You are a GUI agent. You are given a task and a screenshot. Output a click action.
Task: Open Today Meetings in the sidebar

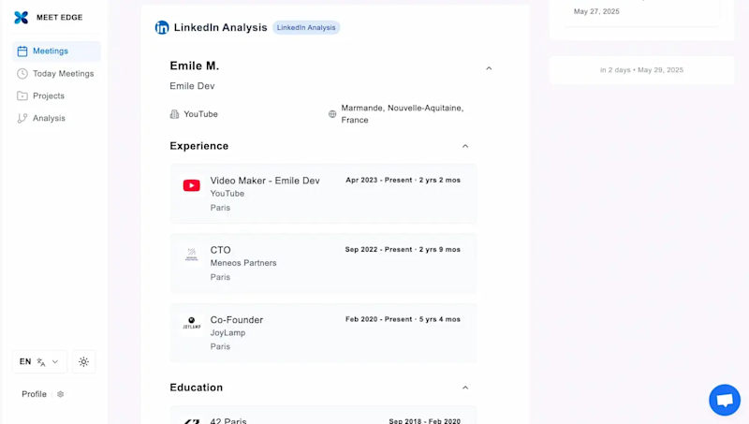pos(56,74)
